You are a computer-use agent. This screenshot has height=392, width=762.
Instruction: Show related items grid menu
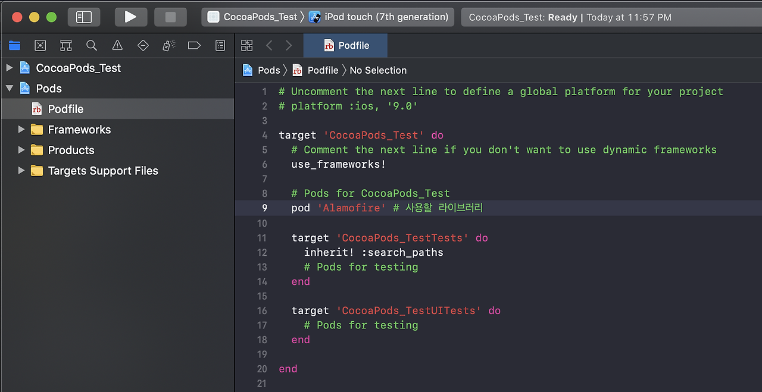(x=247, y=45)
